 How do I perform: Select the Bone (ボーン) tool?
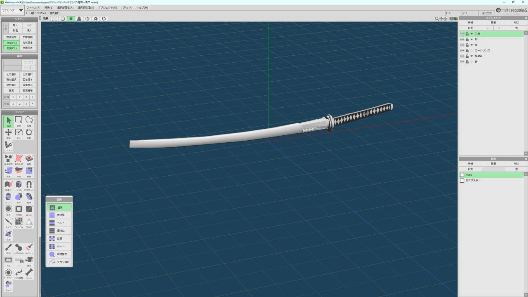pyautogui.click(x=29, y=274)
